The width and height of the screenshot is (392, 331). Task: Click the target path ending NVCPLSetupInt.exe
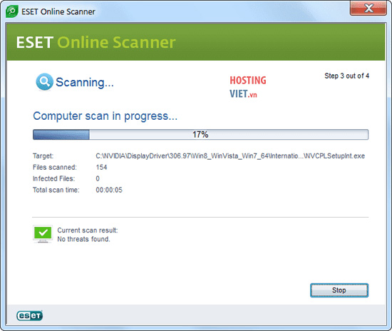tap(230, 156)
